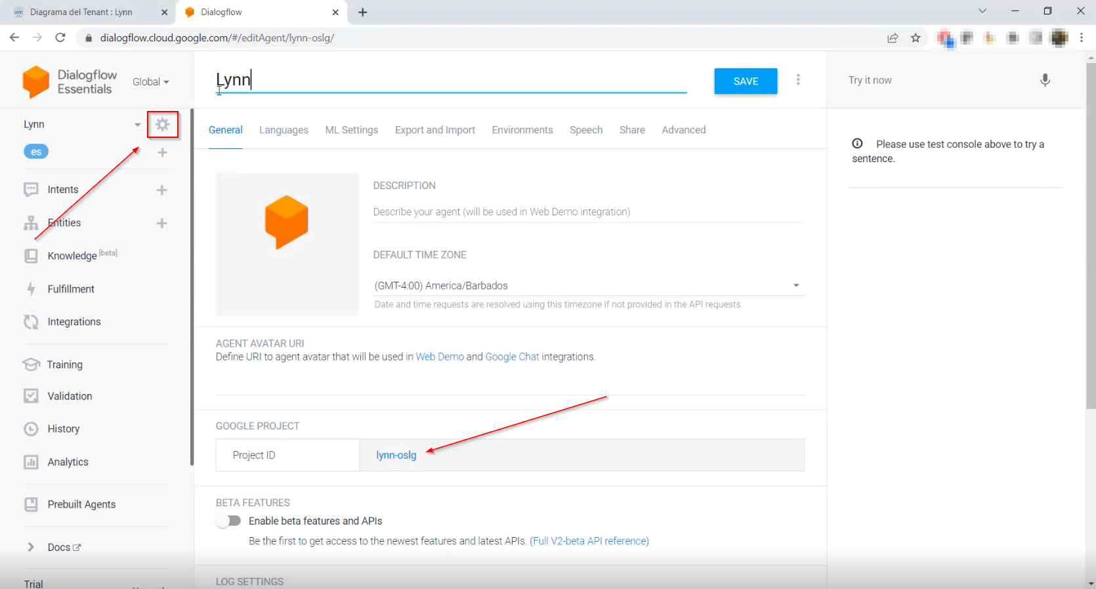
Task: Switch to Diagrama del Tenant browser tab
Action: click(x=81, y=12)
